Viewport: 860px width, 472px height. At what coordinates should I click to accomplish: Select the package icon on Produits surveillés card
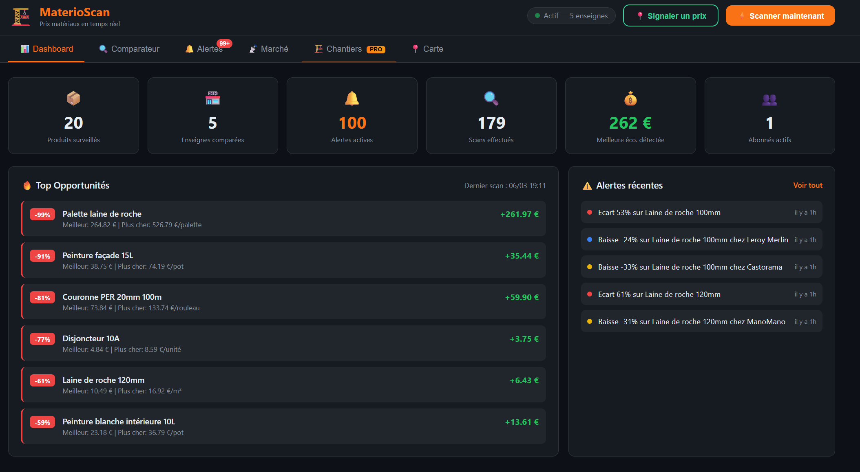[73, 98]
